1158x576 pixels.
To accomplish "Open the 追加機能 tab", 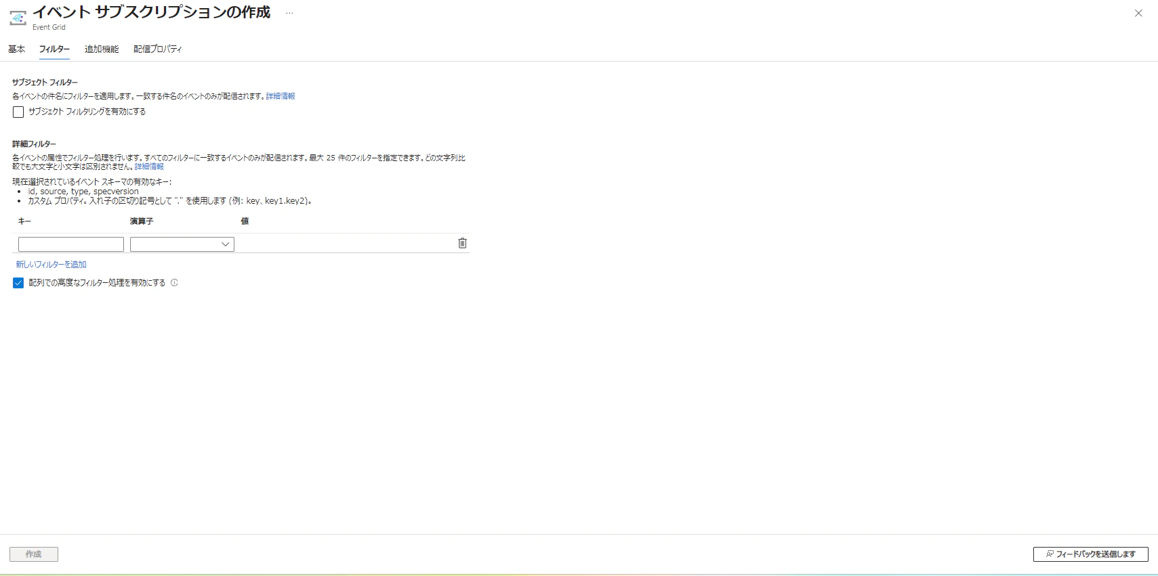I will point(102,49).
